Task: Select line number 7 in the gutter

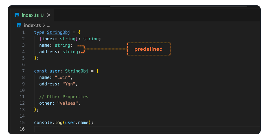Action: pos(23,71)
